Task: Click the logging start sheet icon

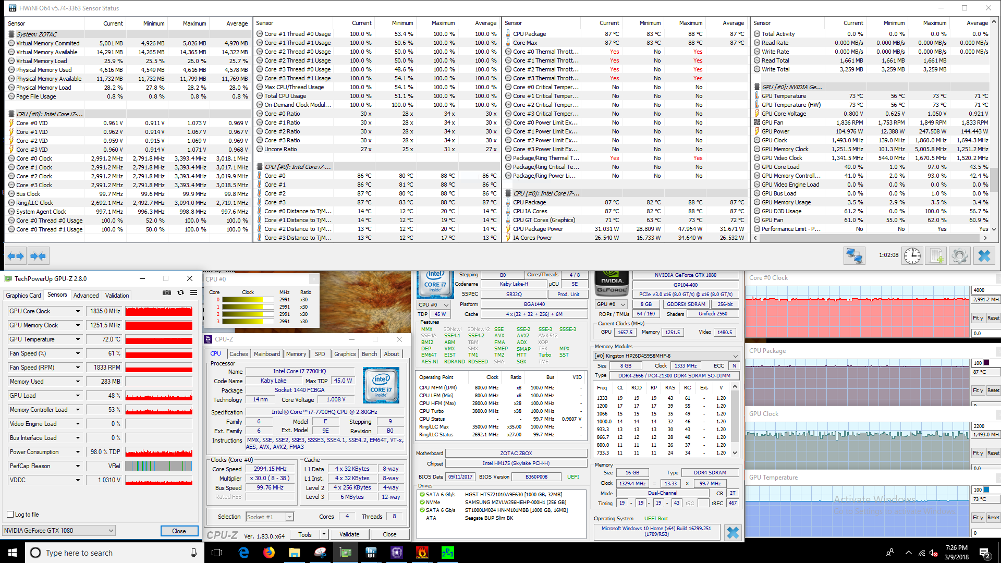Action: pos(936,256)
